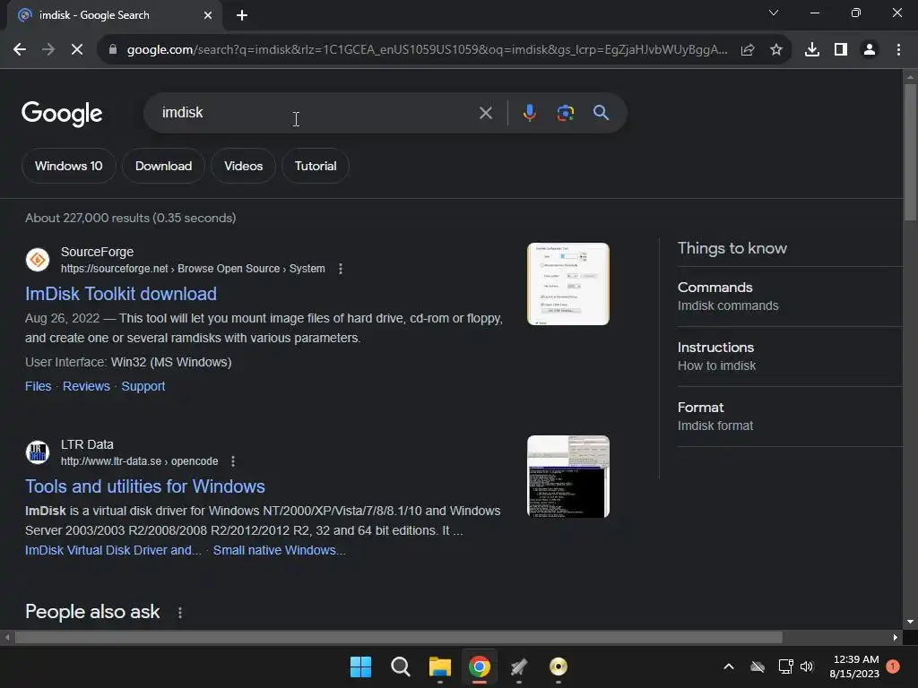Click the ImDisk Toolkit result thumbnail
The image size is (918, 688).
[567, 284]
